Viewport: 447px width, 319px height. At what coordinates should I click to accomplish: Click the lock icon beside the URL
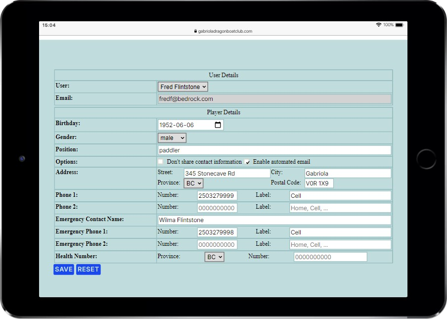point(195,31)
